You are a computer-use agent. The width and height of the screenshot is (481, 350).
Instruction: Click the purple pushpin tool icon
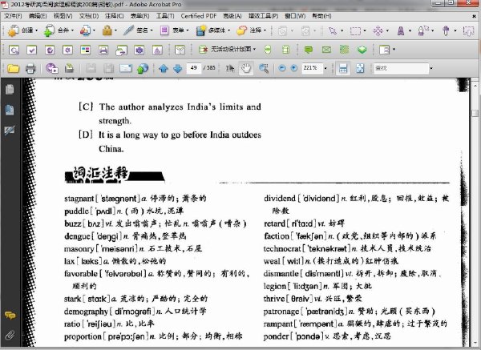(x=446, y=30)
